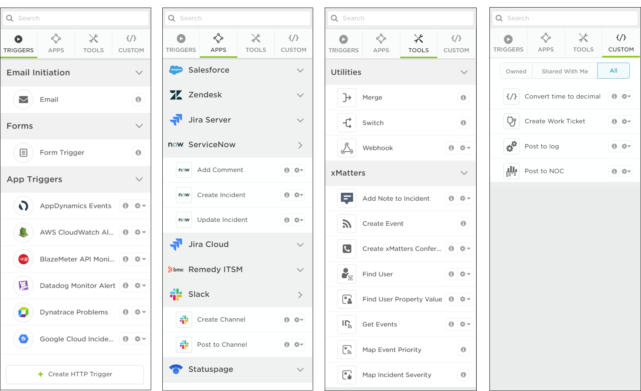Select the BlazeMeter API Monitoring icon
641x391 pixels.
point(23,259)
